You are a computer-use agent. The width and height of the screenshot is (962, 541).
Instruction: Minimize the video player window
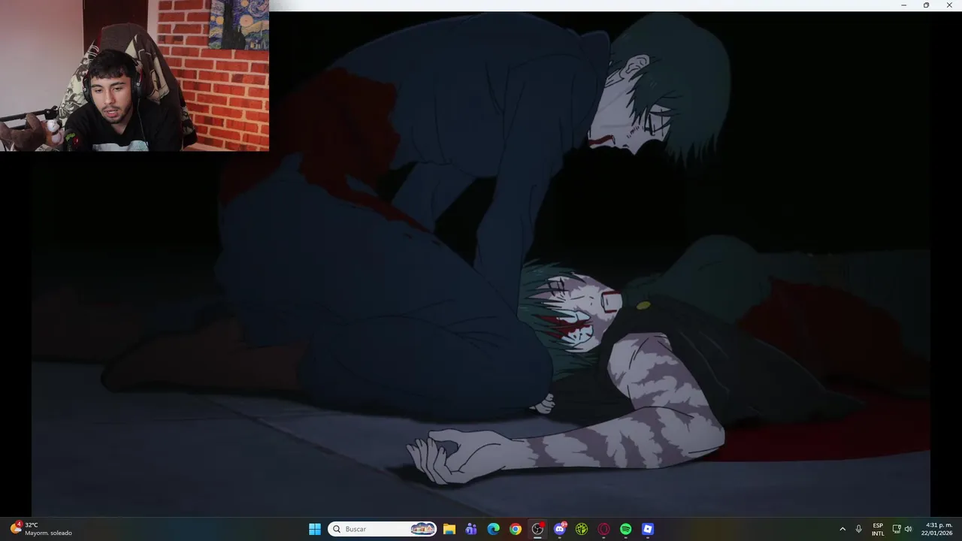click(903, 5)
